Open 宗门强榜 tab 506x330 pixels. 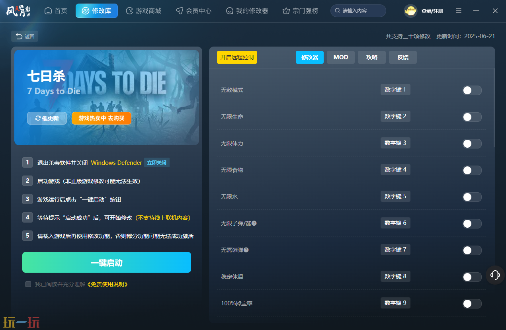tap(300, 11)
